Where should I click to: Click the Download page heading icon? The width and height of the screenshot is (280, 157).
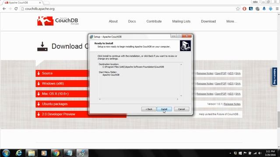42,47
